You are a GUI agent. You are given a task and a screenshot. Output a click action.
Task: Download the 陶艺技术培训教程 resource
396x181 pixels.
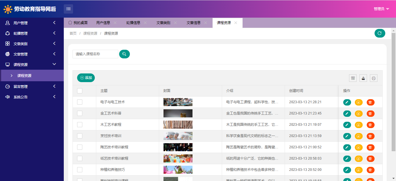point(359,147)
